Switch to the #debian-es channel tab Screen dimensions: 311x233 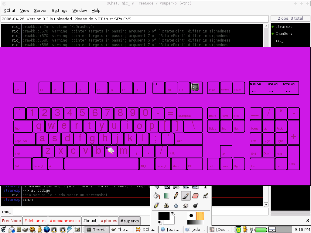pos(35,221)
